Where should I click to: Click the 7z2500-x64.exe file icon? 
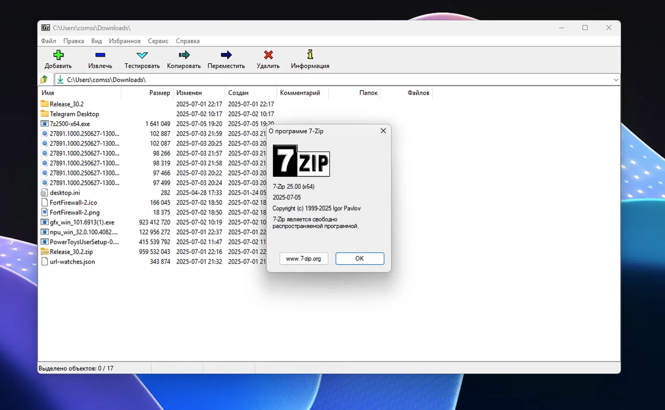pos(44,124)
